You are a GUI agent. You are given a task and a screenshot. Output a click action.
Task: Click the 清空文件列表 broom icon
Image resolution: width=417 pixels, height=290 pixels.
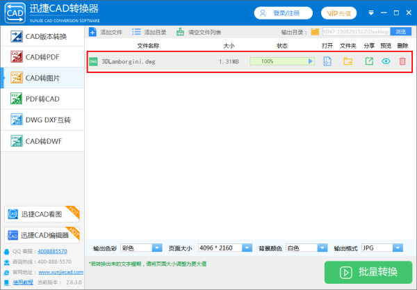click(180, 32)
